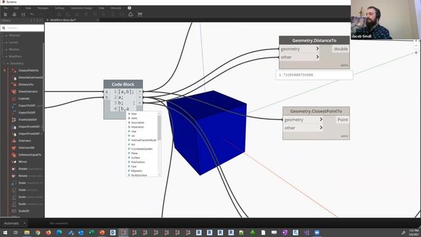Select DistanceTo in the library list
Screen dimensions: 421x237
pos(26,84)
